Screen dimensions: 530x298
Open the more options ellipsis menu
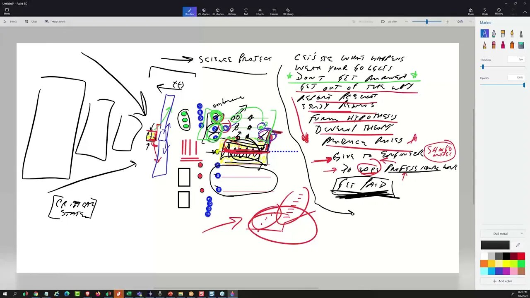click(471, 22)
